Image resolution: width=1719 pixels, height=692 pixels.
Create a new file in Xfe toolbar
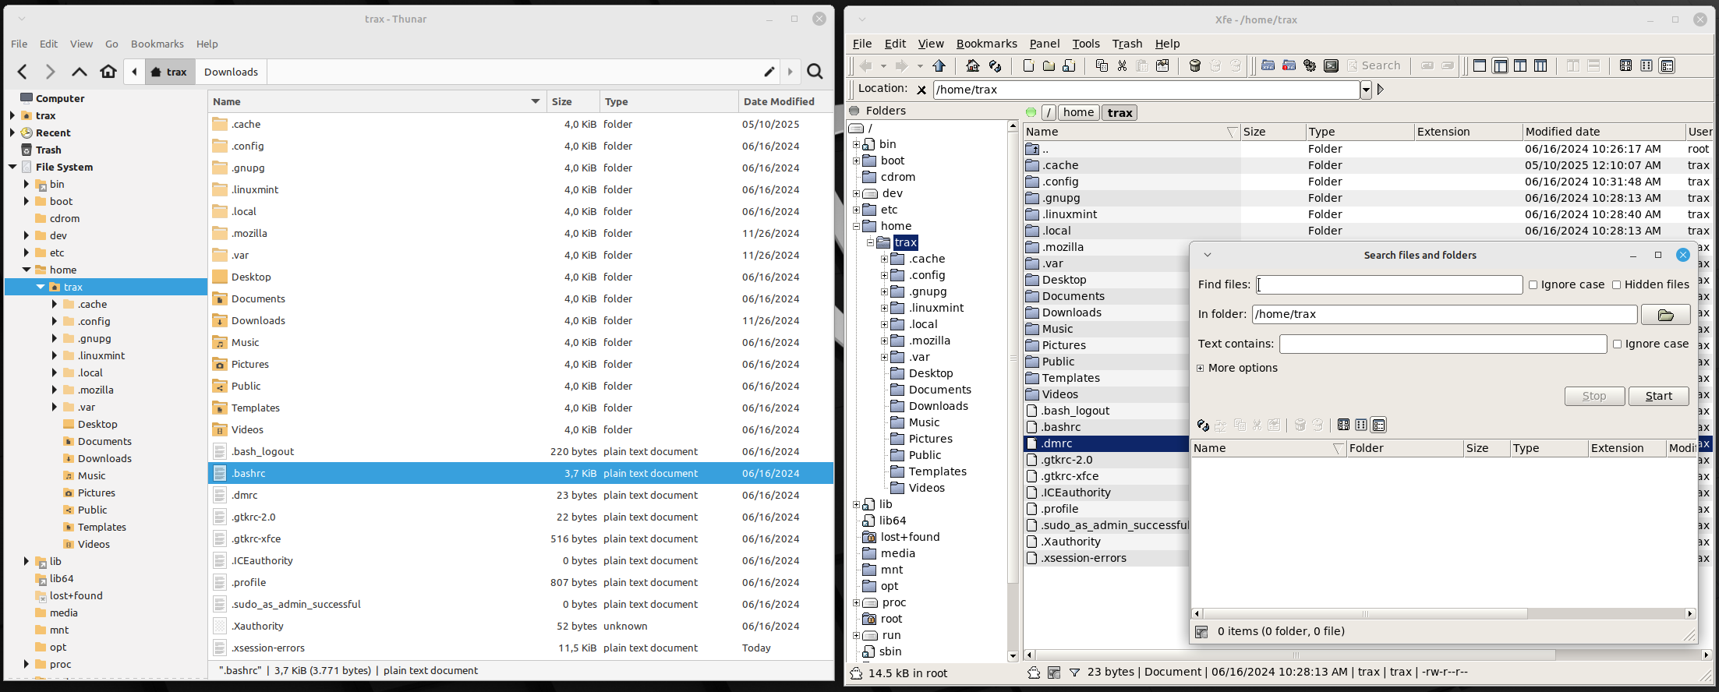click(x=1028, y=66)
